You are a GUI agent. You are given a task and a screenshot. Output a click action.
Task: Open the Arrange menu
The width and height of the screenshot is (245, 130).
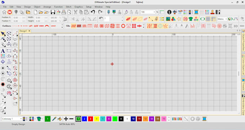47,7
